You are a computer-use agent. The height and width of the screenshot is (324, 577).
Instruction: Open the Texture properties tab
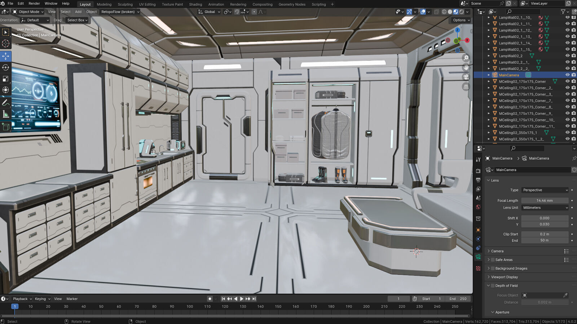coord(478,269)
